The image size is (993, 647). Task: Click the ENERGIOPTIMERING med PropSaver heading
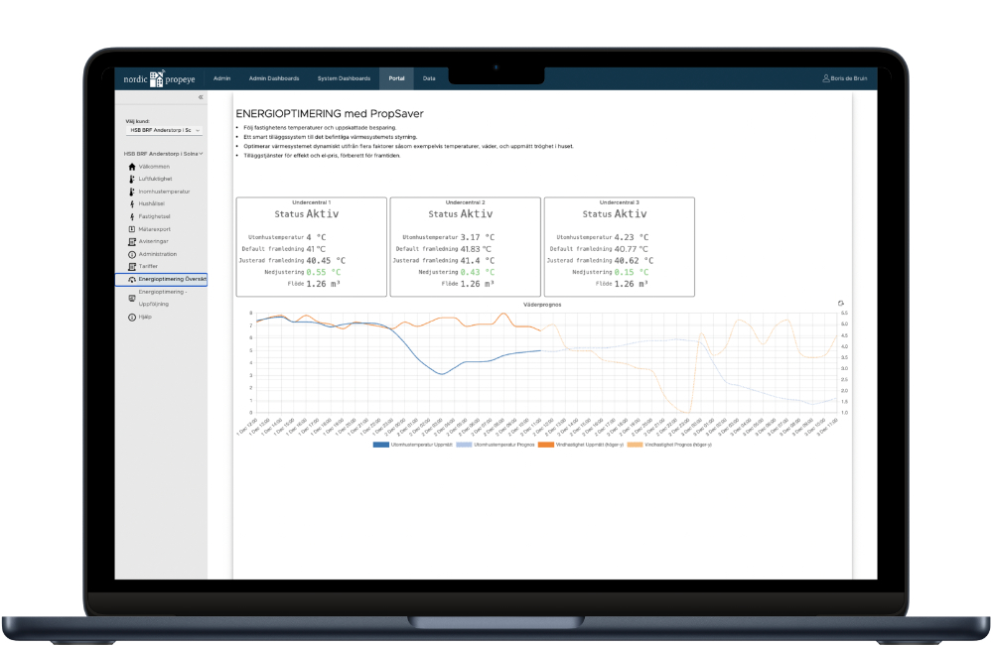coord(330,114)
